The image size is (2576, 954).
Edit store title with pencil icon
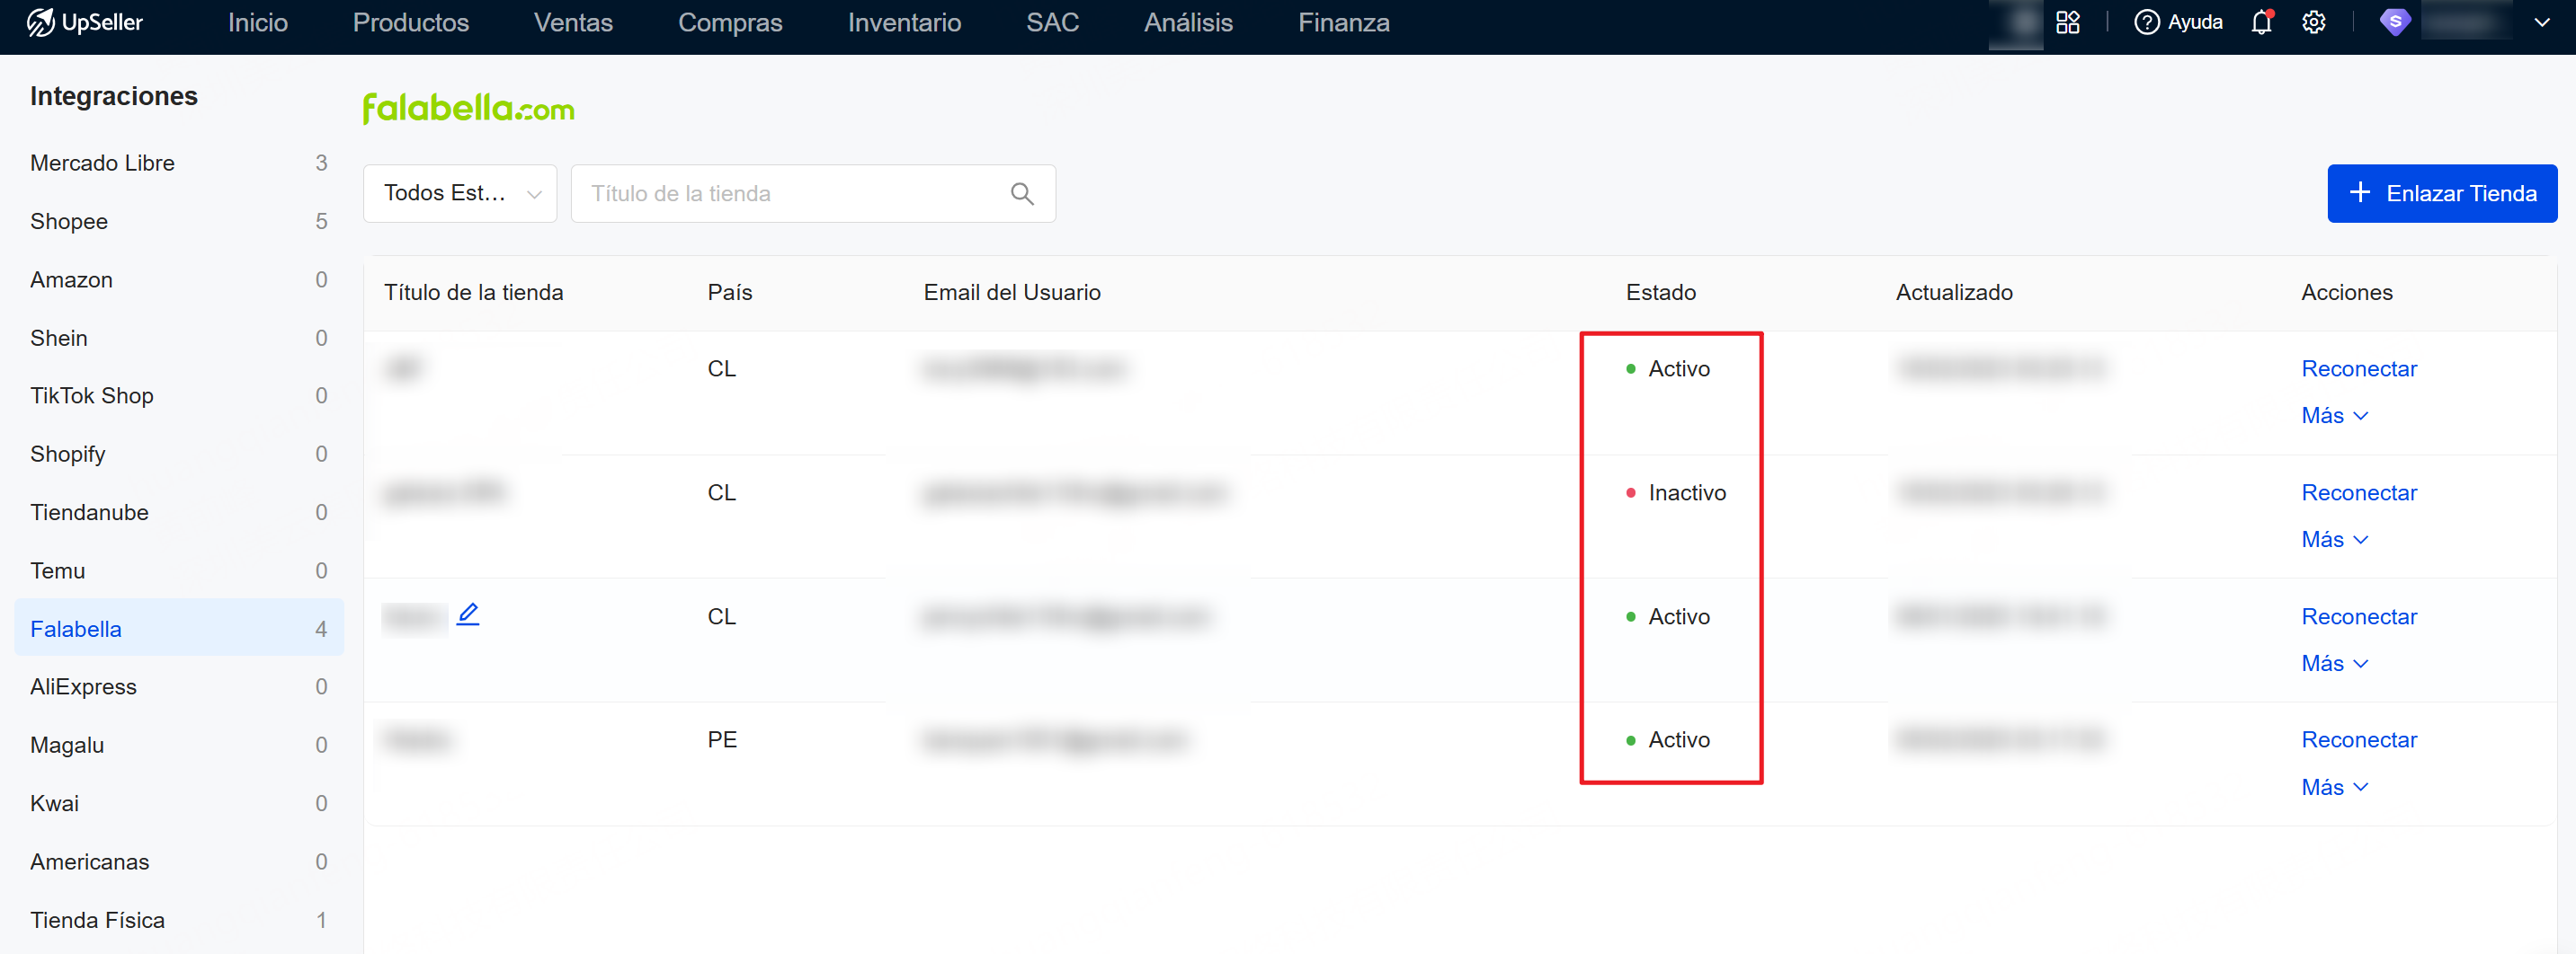point(468,614)
